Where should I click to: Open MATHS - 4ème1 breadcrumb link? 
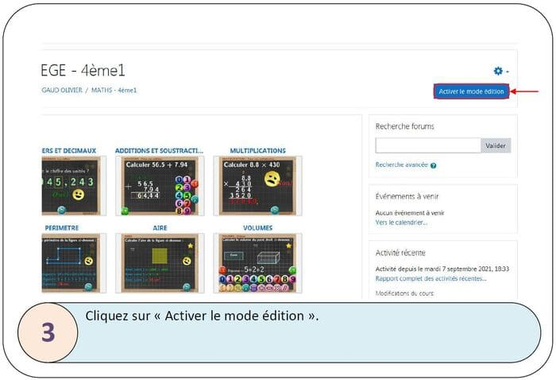(114, 90)
